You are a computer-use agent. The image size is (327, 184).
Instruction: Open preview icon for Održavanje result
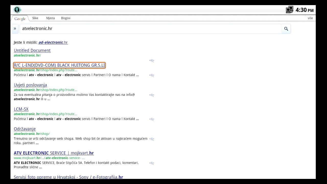tap(152, 139)
